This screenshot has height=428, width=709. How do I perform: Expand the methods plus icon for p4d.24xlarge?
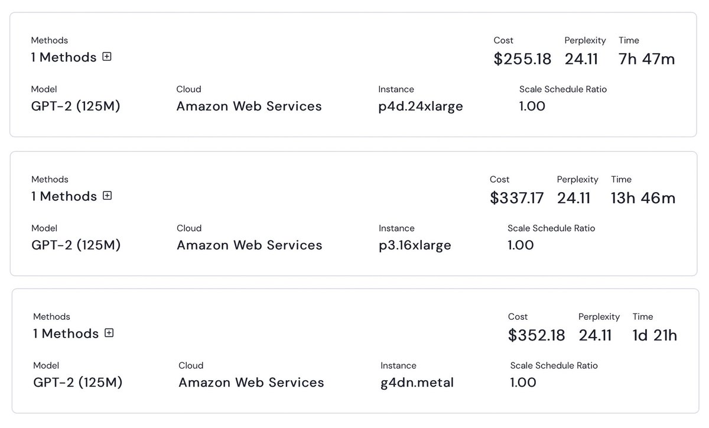[x=107, y=57]
